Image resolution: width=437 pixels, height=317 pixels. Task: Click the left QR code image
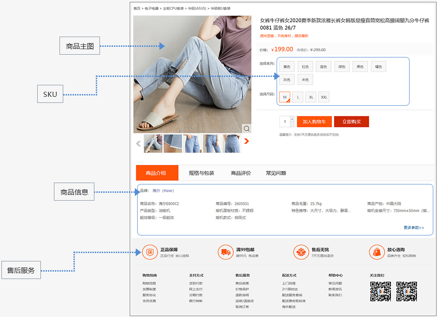(x=380, y=292)
